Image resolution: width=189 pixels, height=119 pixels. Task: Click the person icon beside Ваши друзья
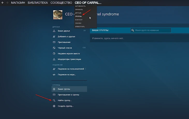54,31
